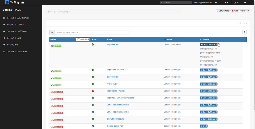Click in the Search for alarm by name field

(92, 32)
